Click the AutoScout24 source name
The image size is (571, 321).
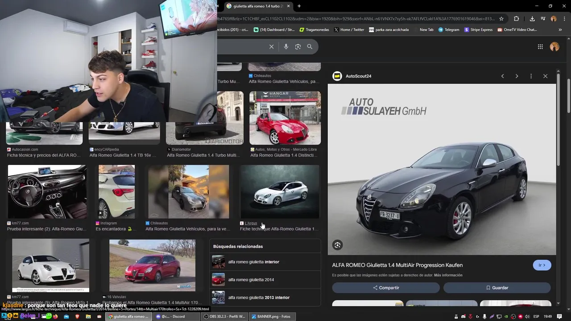[358, 76]
